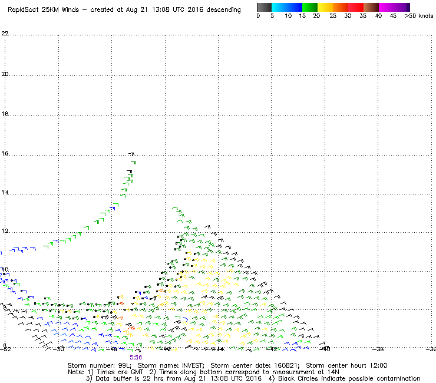Click the longitude label '-42'
Image resolution: width=436 pixels, height=383 pixels.
[x=272, y=349]
